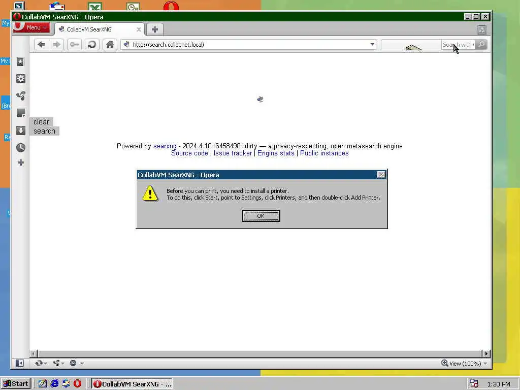Viewport: 520px width, 390px height.
Task: Click the system tray scheduler icon
Action: coord(474,384)
